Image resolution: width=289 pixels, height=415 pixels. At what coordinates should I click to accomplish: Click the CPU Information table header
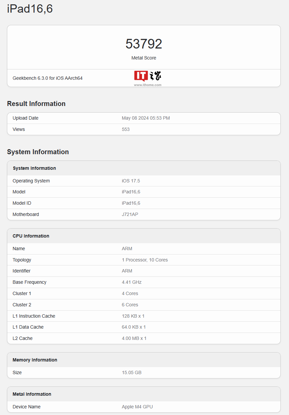(31, 236)
